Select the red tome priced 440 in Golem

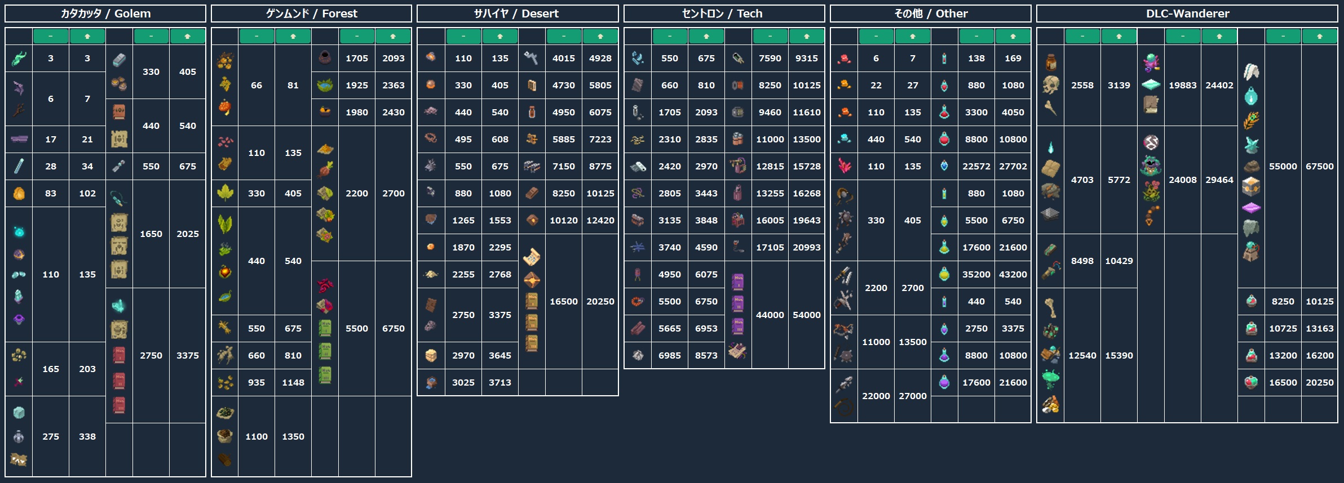(x=119, y=112)
